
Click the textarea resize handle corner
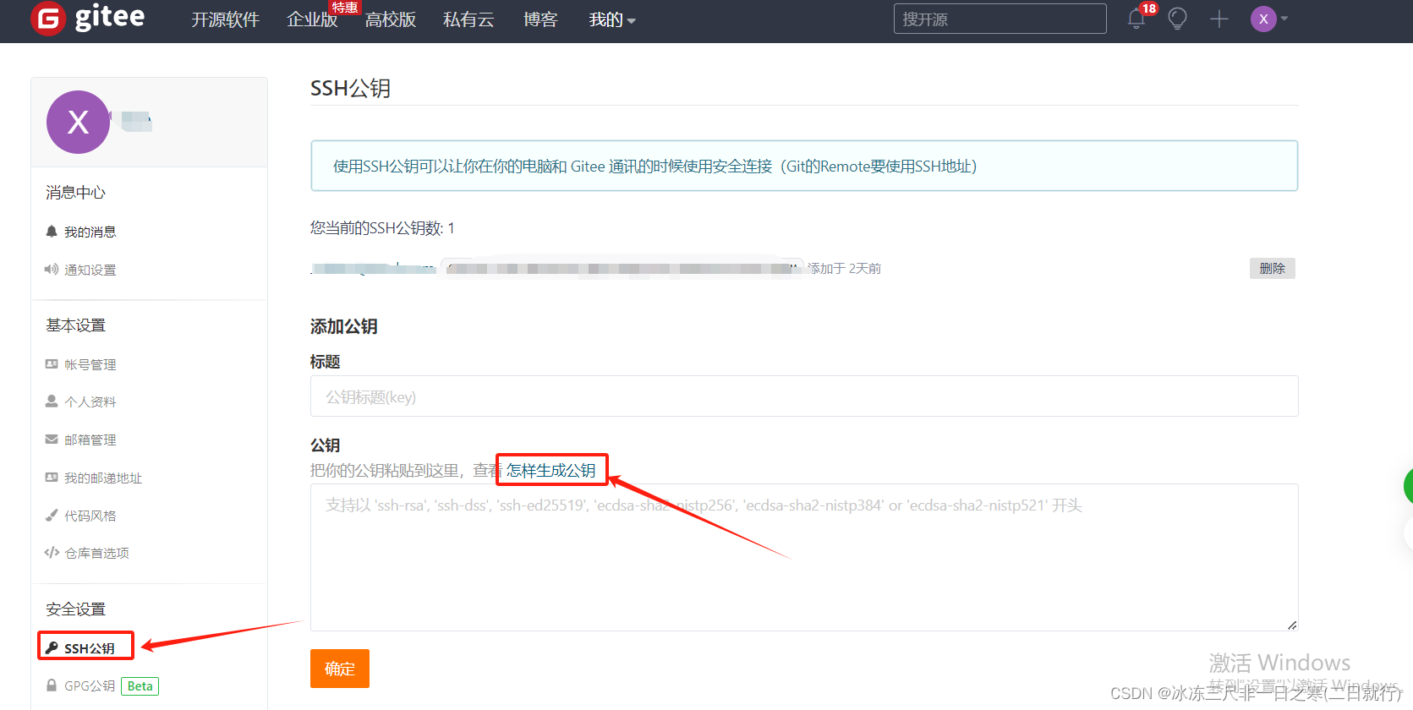(x=1291, y=625)
